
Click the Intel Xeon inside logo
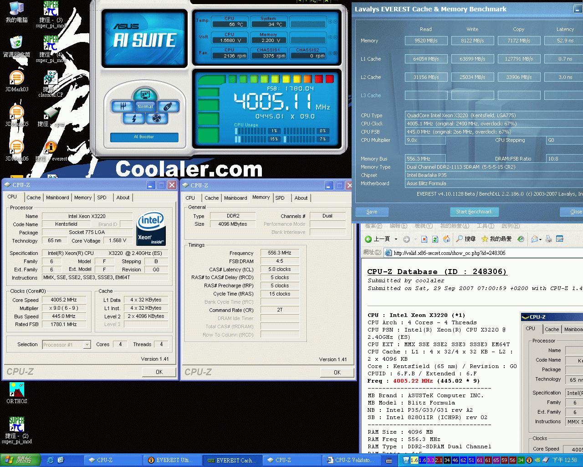click(151, 228)
